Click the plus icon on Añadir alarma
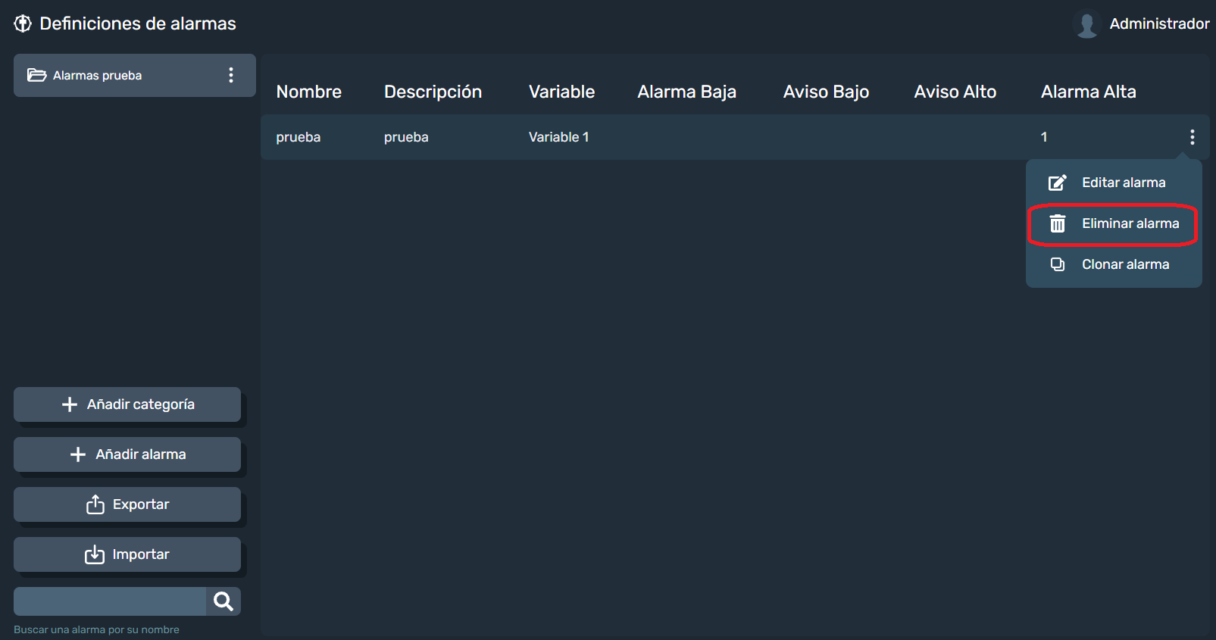This screenshot has width=1216, height=640. (x=78, y=454)
